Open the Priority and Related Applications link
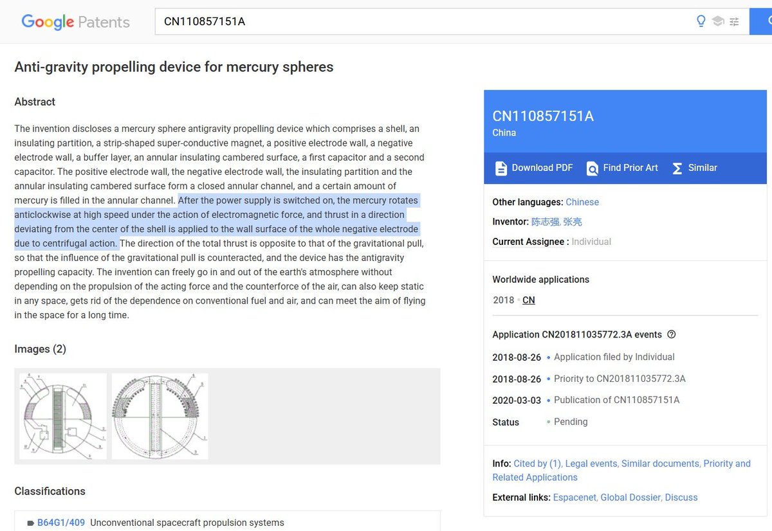Viewport: 772px width, 531px height. (621, 471)
